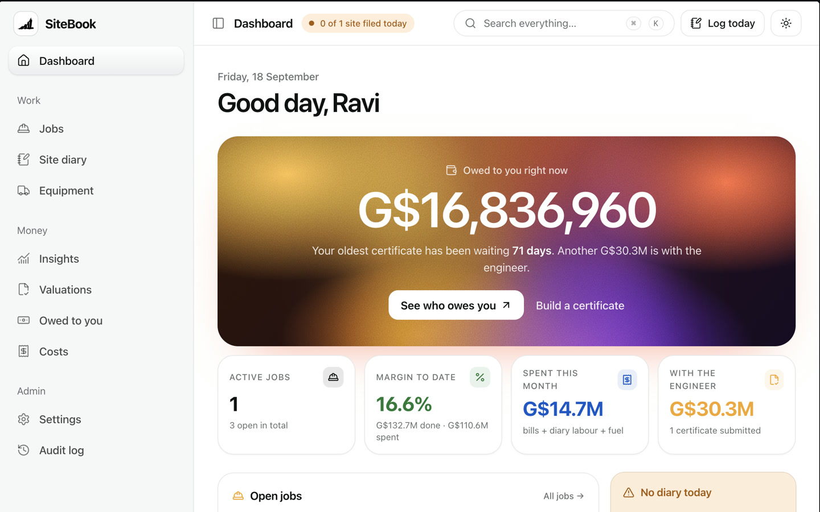The width and height of the screenshot is (820, 512).
Task: Click the percent icon in Margin card
Action: [x=480, y=377]
